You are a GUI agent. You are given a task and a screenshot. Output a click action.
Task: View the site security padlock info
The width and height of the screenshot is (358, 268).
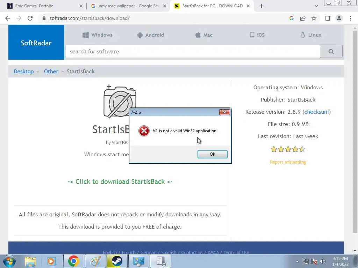[x=44, y=18]
